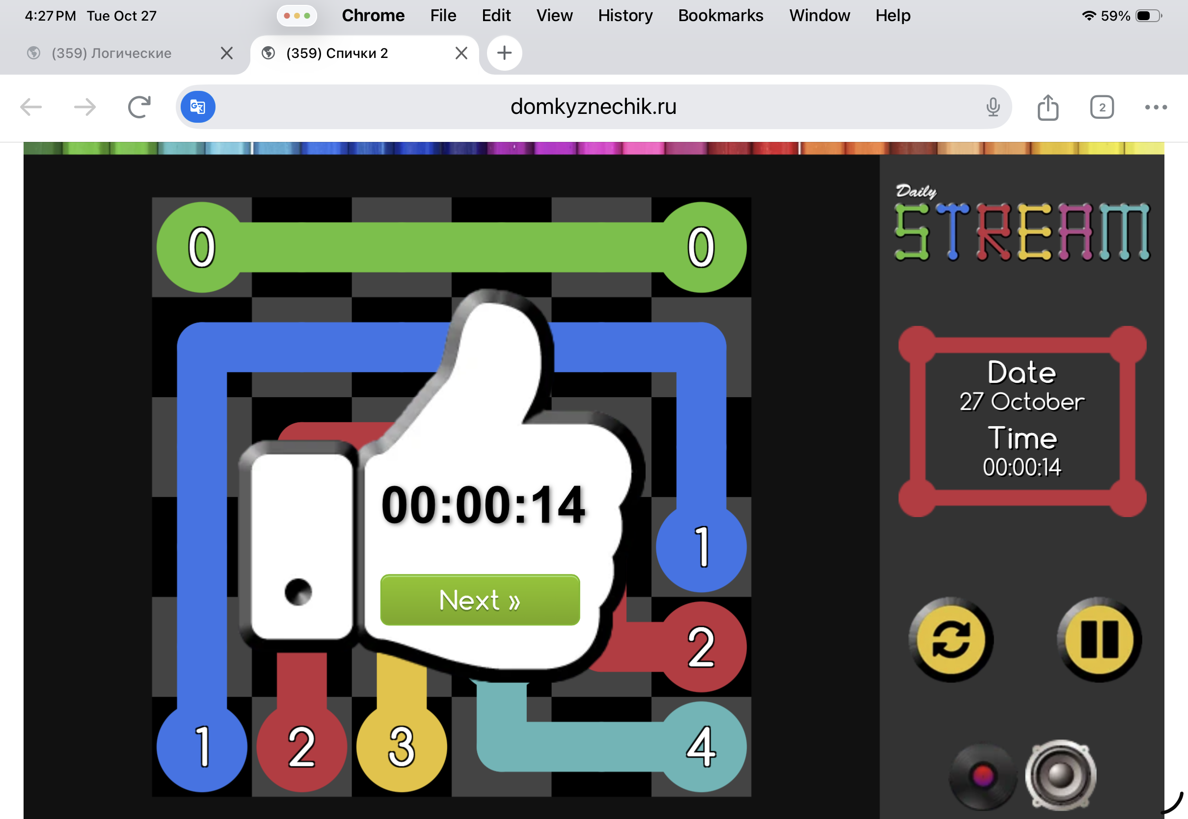The width and height of the screenshot is (1188, 819).
Task: Click the red 2 node in bottom row
Action: click(x=301, y=747)
